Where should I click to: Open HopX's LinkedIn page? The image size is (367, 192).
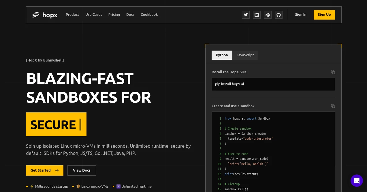[257, 15]
